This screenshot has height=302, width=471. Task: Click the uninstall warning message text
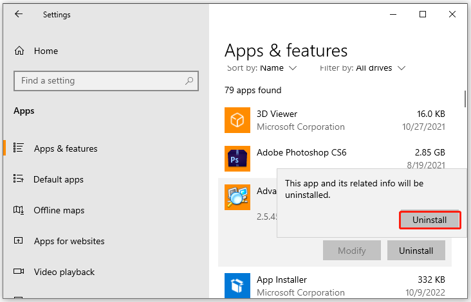click(x=354, y=189)
